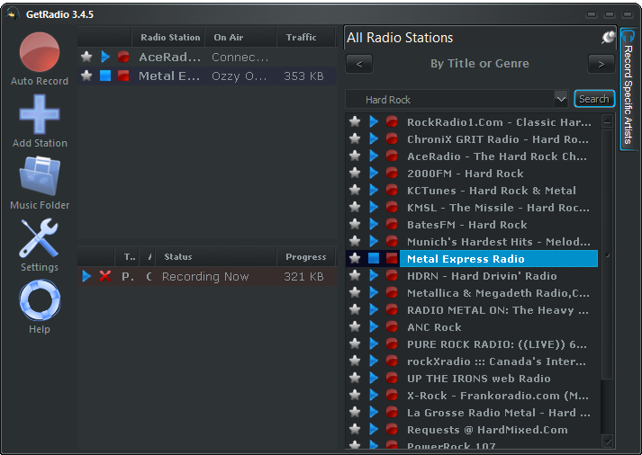
Task: Record Munich's Hardest Hits station
Action: (x=392, y=242)
